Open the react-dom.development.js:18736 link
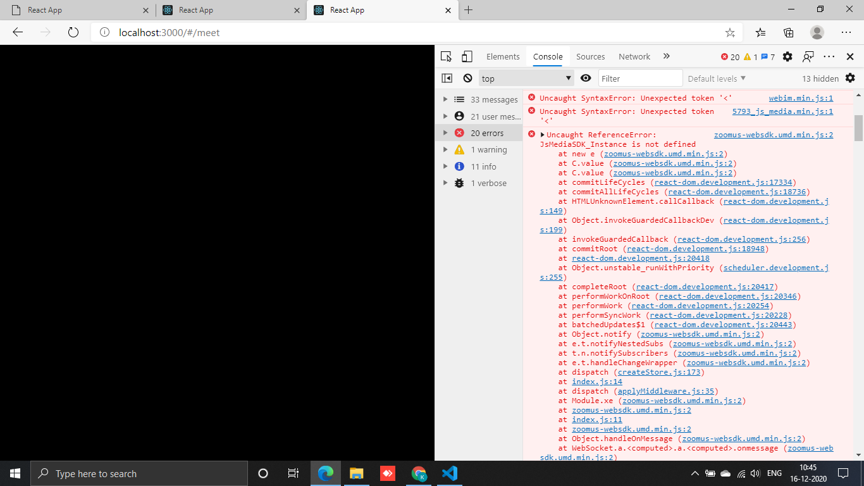864x486 pixels. point(737,192)
